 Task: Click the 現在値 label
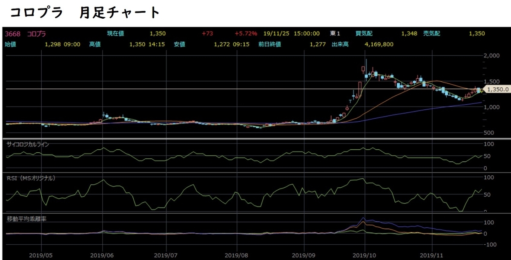(115, 34)
